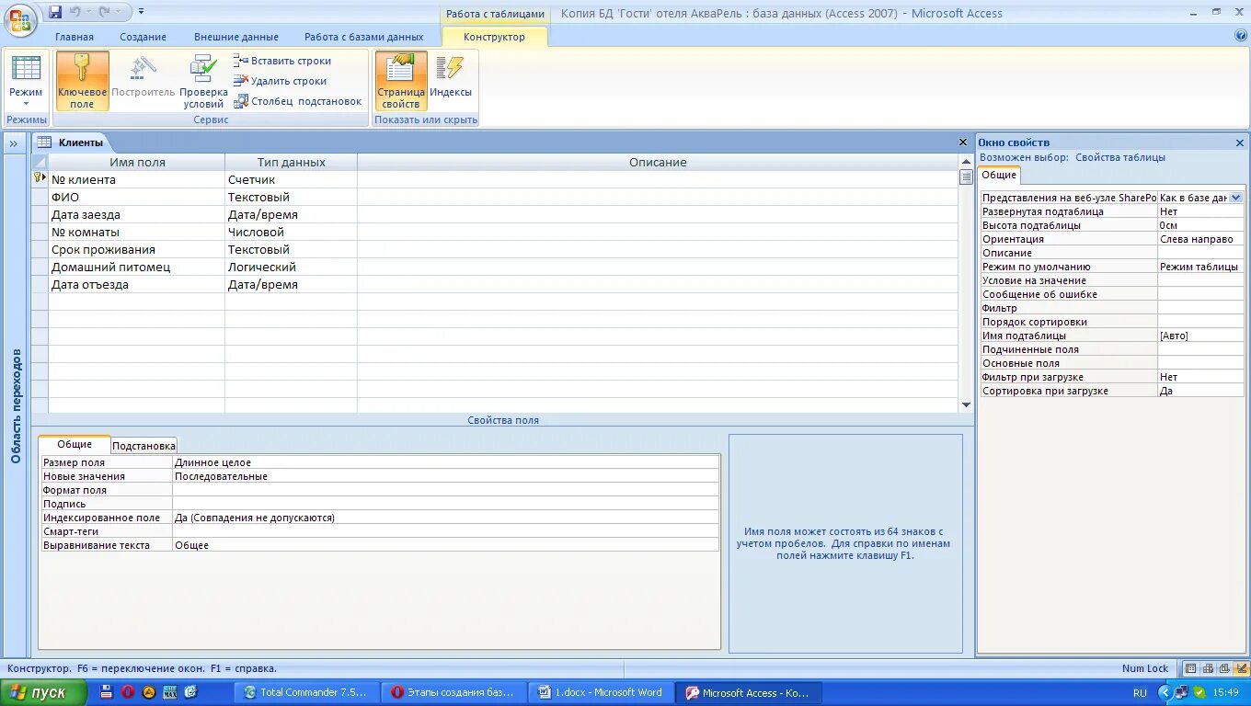Select Design view icon in status bar
This screenshot has height=706, width=1251.
1241,668
